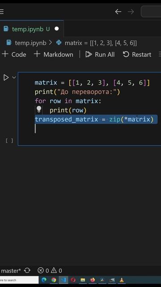This screenshot has width=161, height=287.
Task: Synchronize changes with the sync icon
Action: point(27,270)
